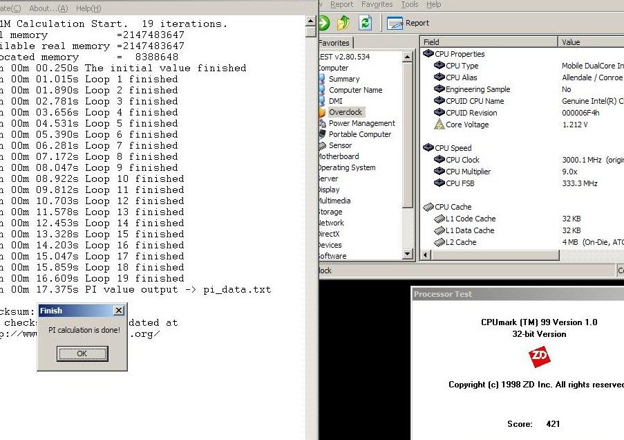Image resolution: width=624 pixels, height=440 pixels.
Task: Click the tree scrollbar down arrow
Action: click(407, 253)
